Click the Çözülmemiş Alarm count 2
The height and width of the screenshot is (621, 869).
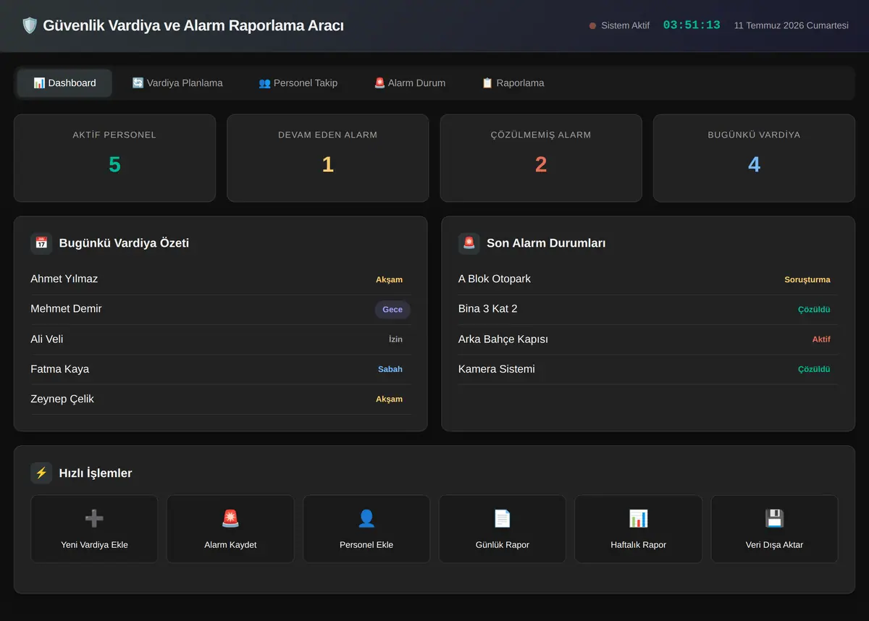pyautogui.click(x=541, y=165)
